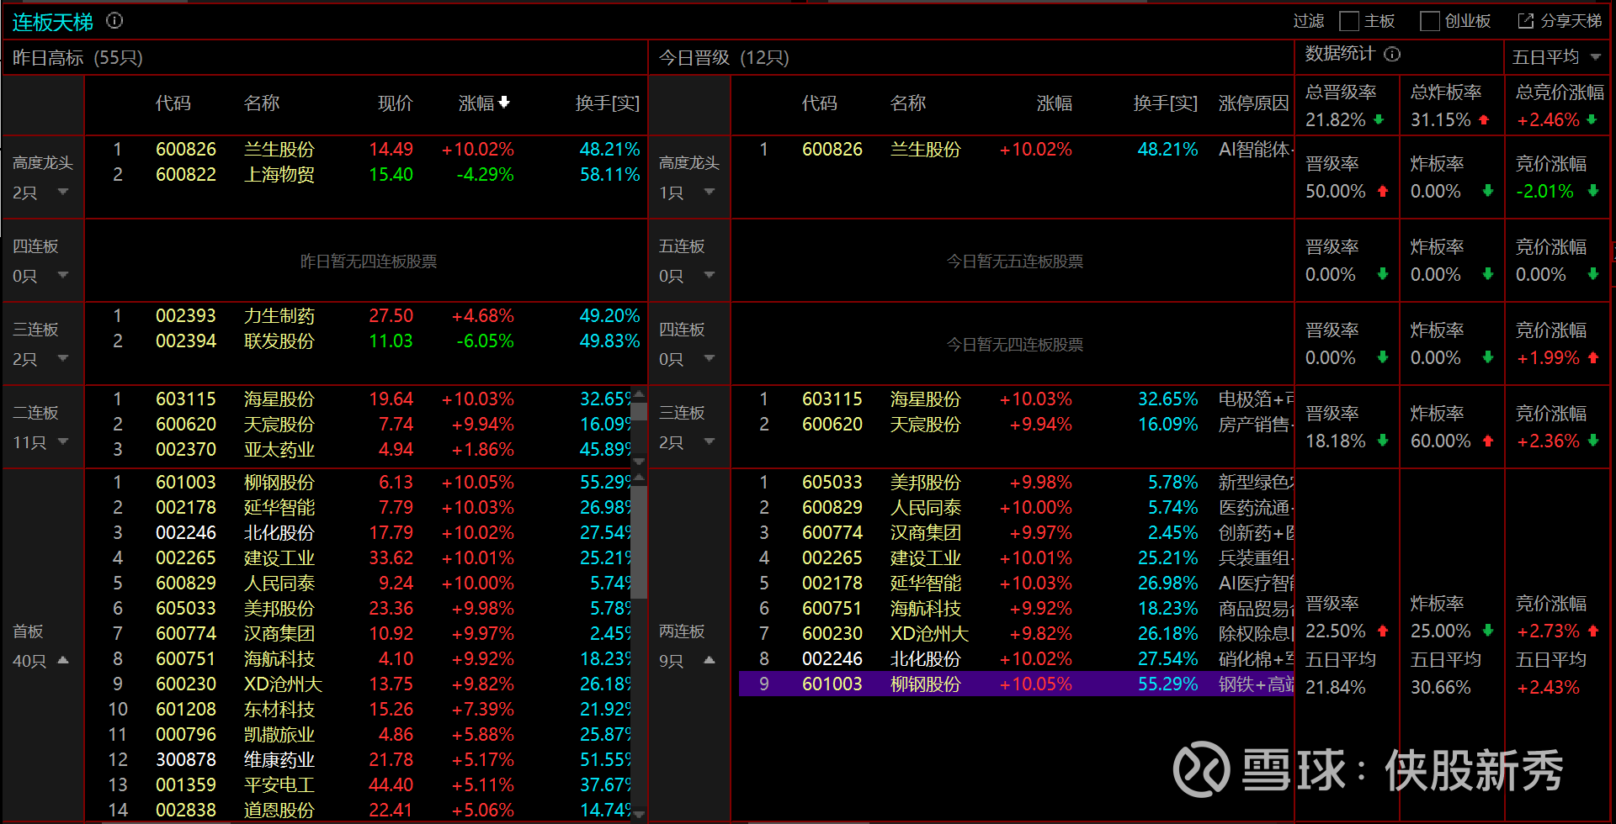Select the 海星股份 row in 今日晋级 三连板
Viewport: 1616px width, 824px height.
point(1016,399)
